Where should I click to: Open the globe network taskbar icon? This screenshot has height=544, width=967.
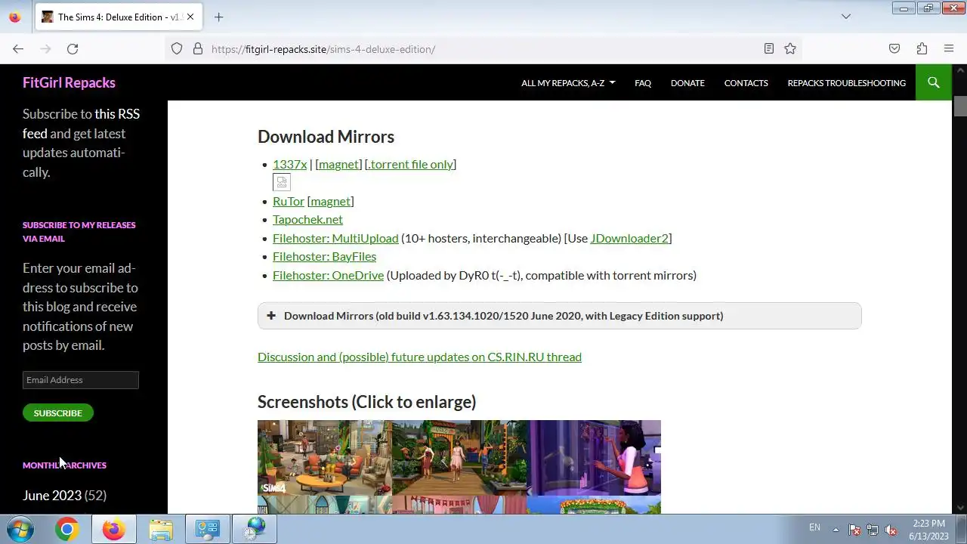(255, 529)
